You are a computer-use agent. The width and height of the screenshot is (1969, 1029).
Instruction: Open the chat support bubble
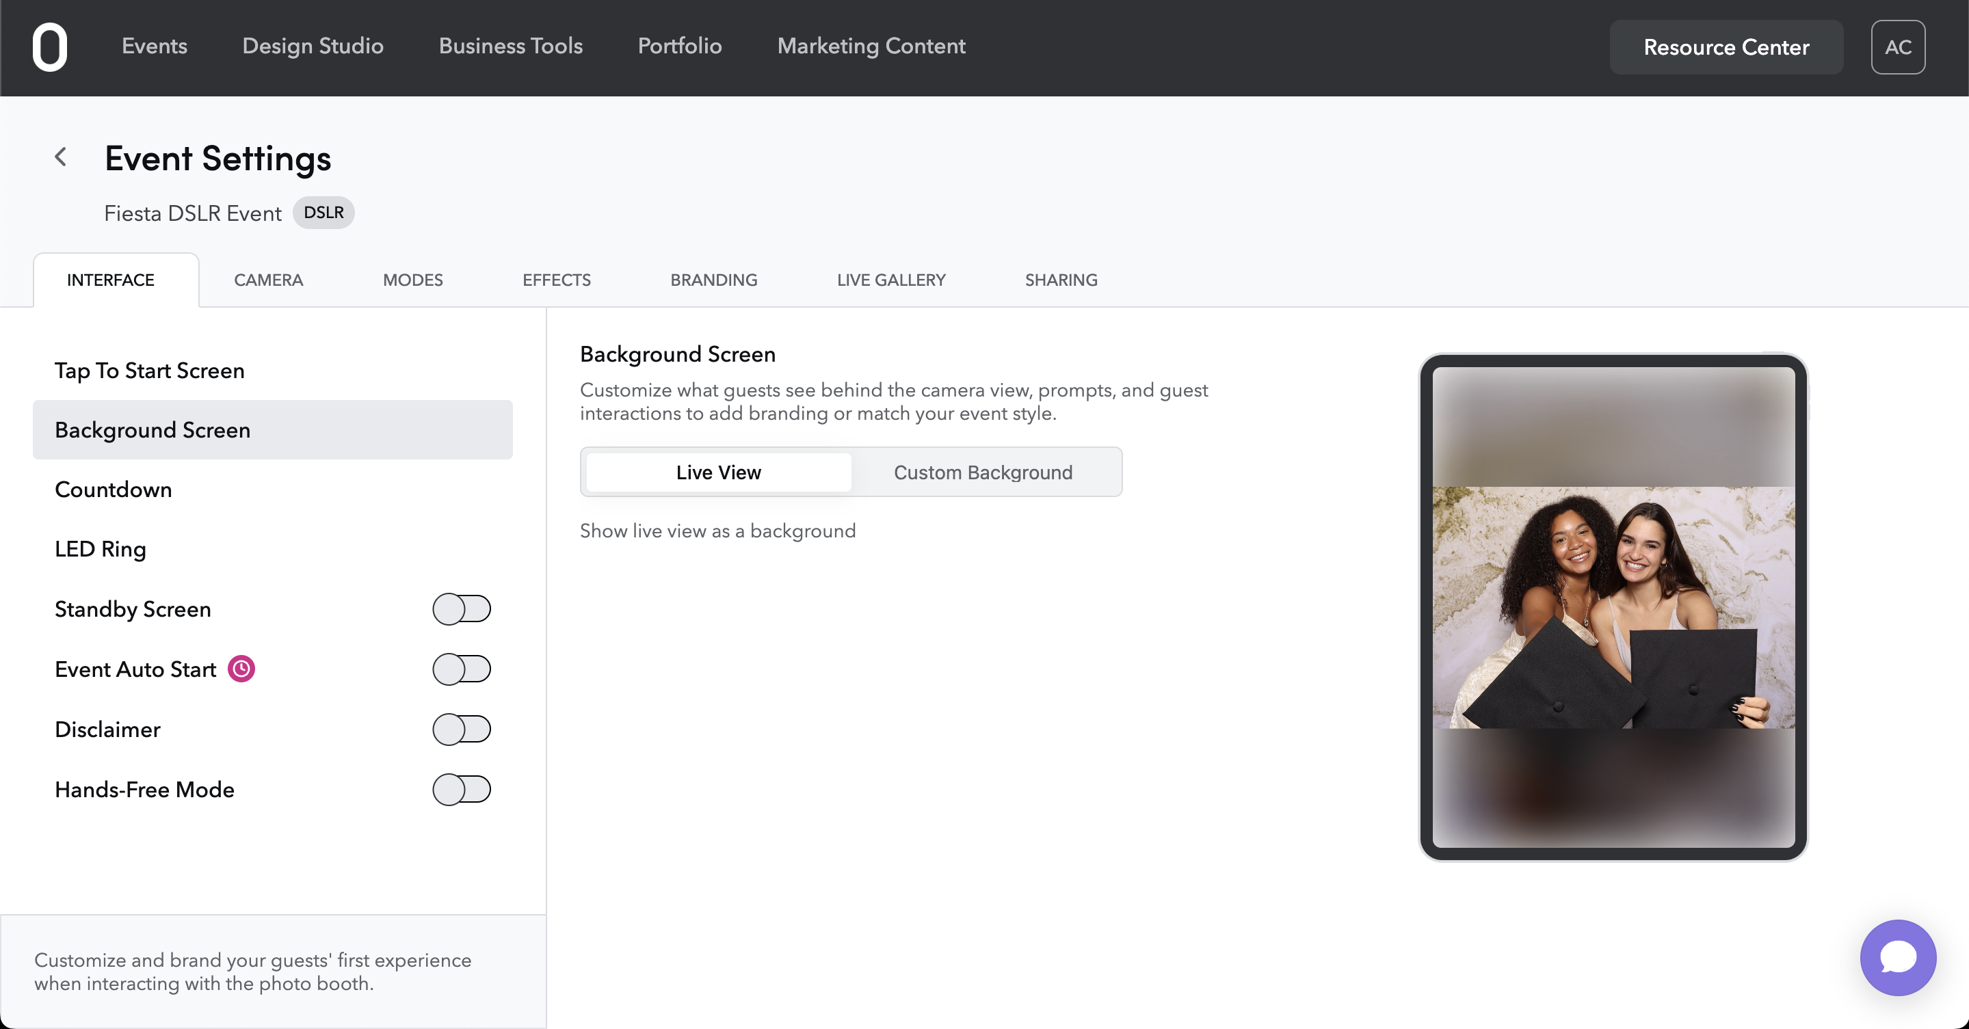(1898, 957)
